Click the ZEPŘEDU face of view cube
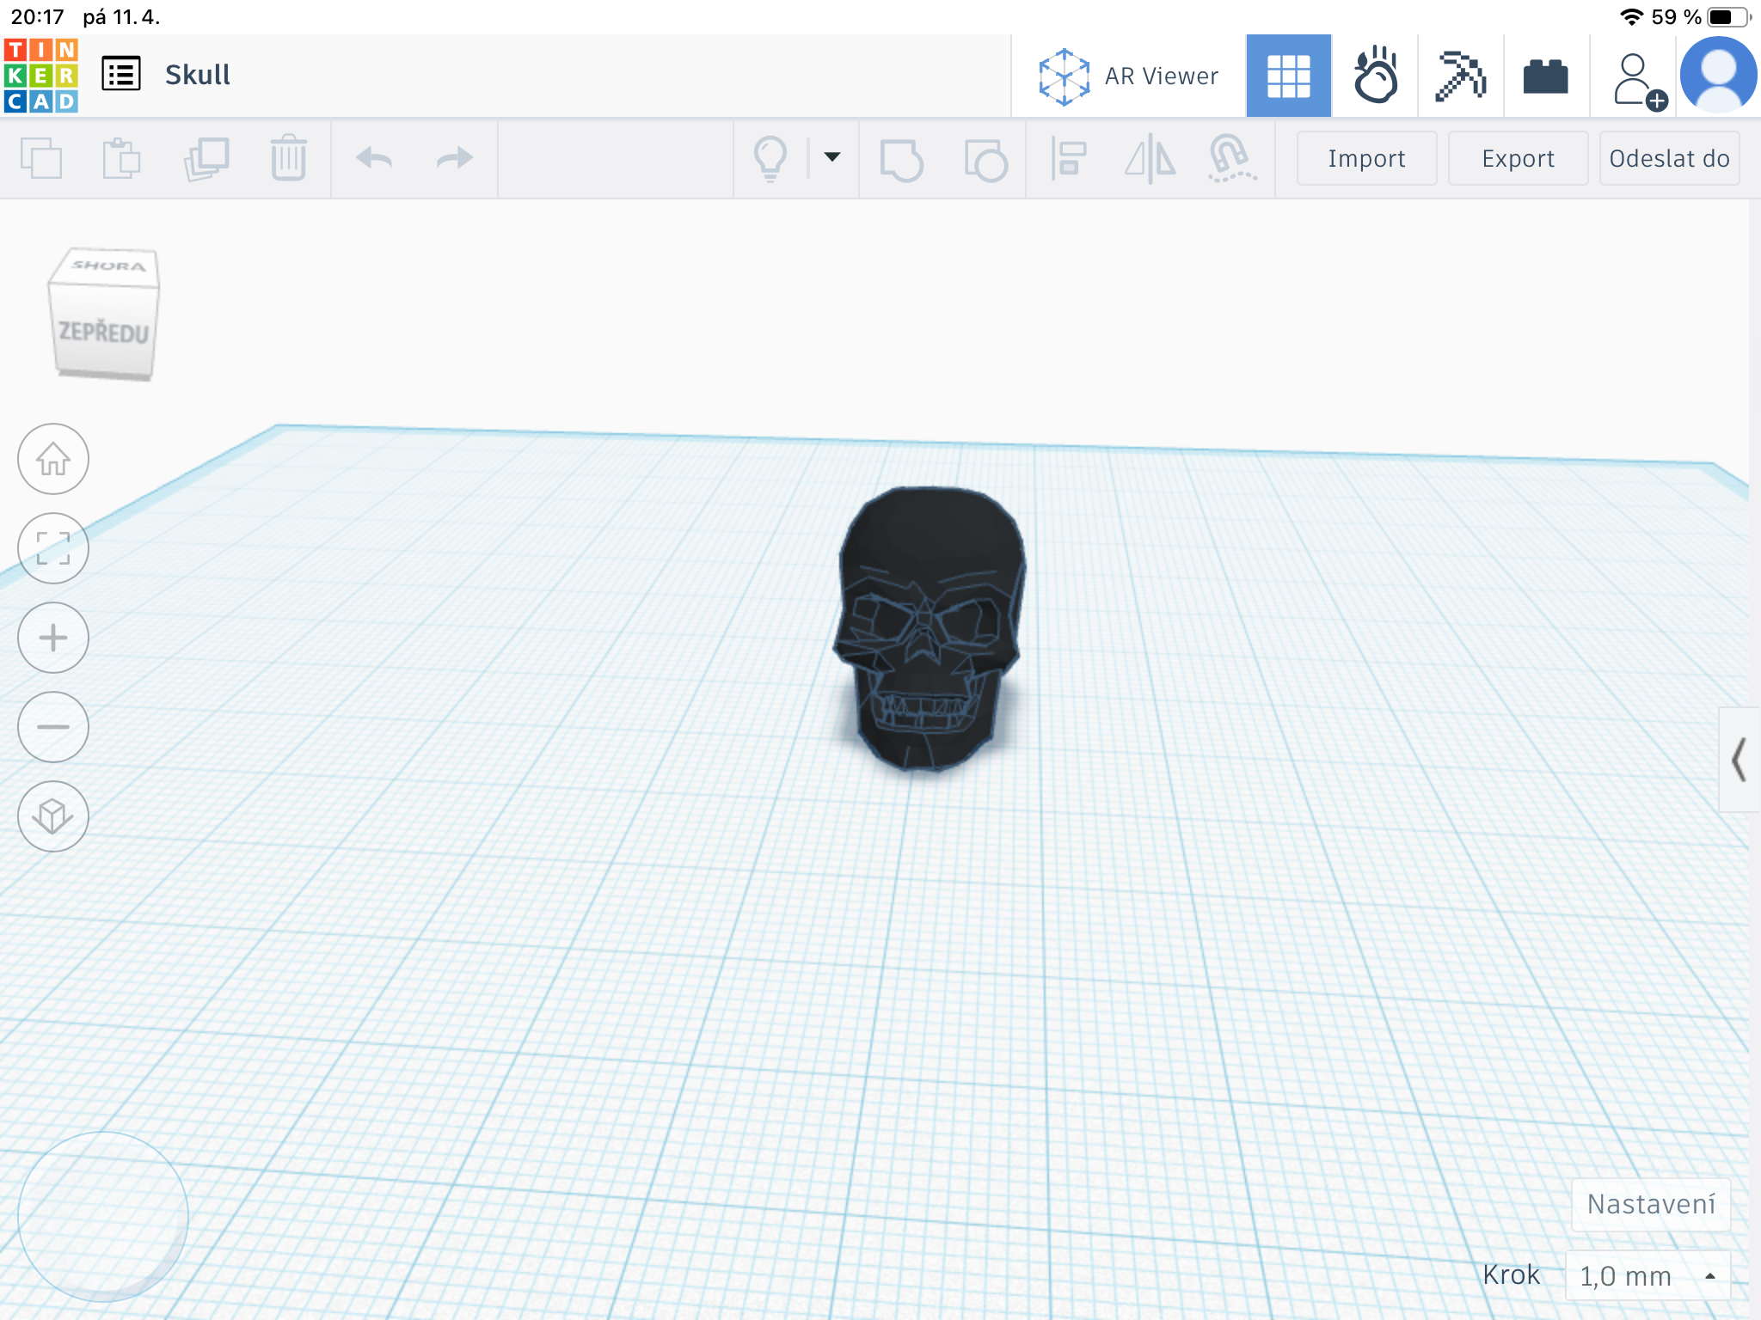1761x1320 pixels. click(103, 332)
